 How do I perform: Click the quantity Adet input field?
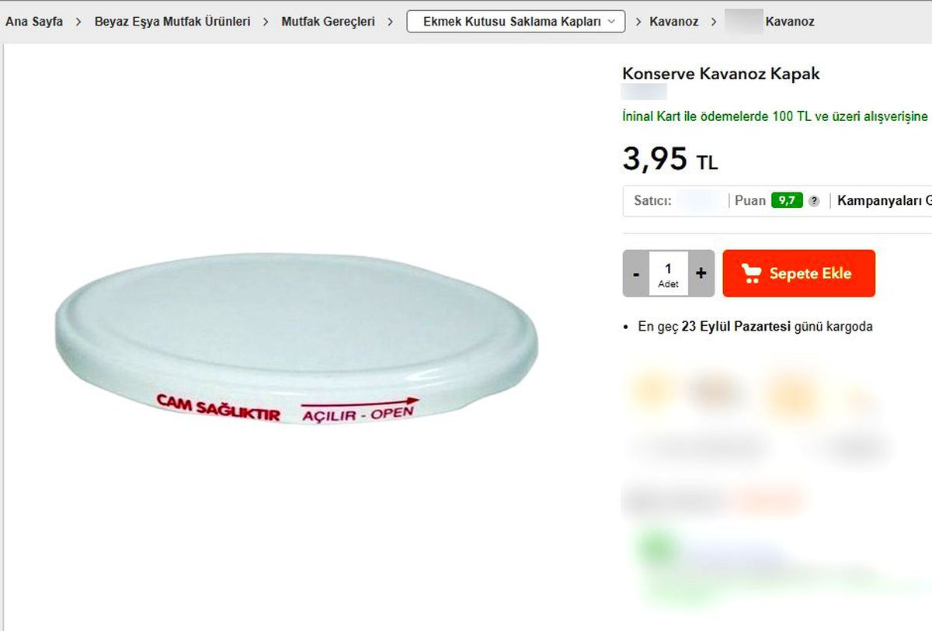pos(668,273)
